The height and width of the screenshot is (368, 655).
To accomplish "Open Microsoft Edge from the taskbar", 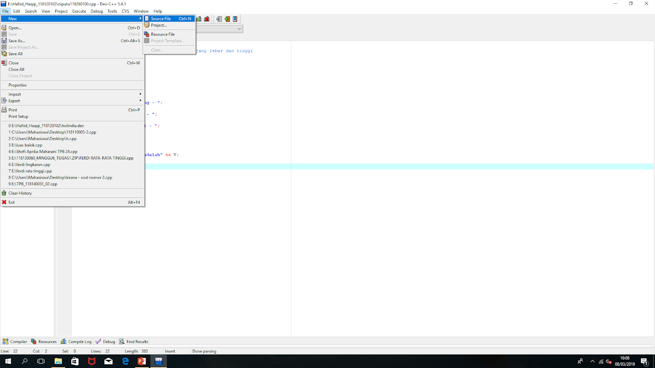I will 125,361.
